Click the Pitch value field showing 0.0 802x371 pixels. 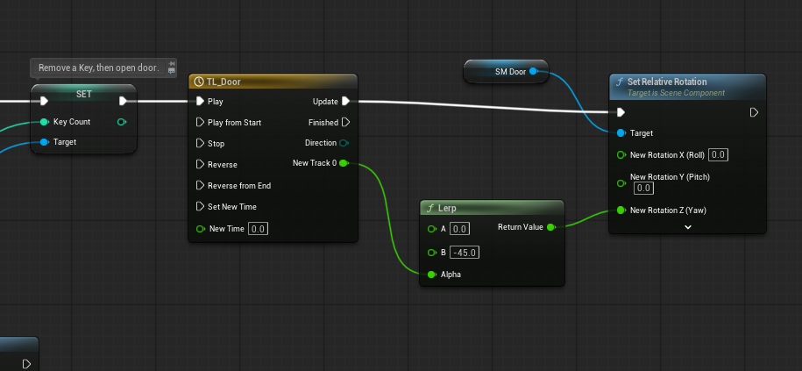[x=643, y=189]
